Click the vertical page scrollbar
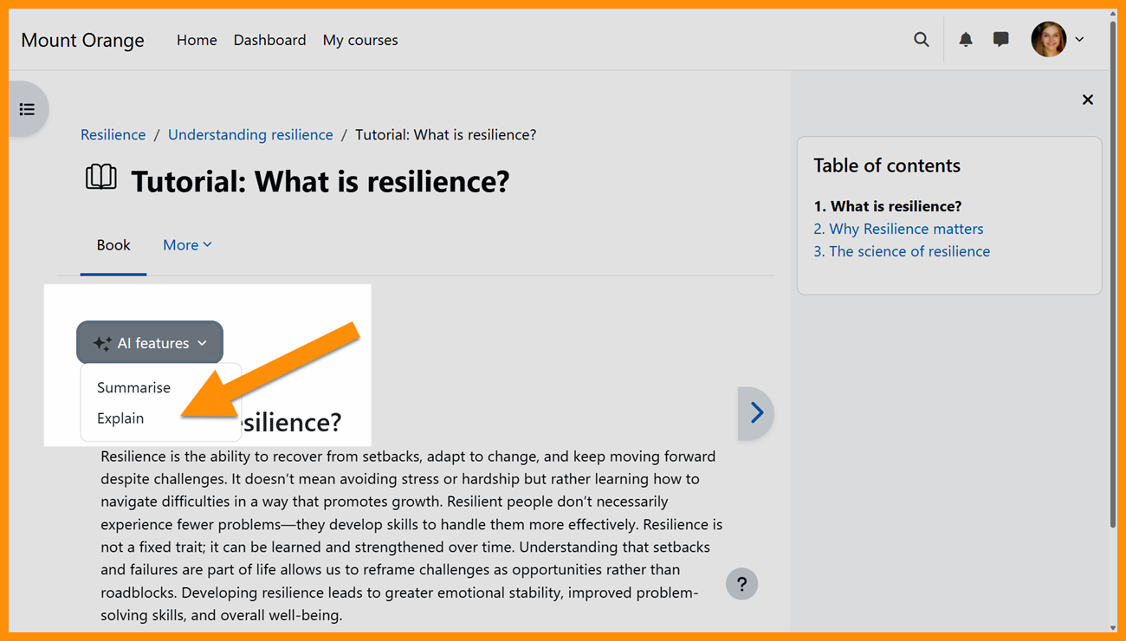 click(1113, 277)
